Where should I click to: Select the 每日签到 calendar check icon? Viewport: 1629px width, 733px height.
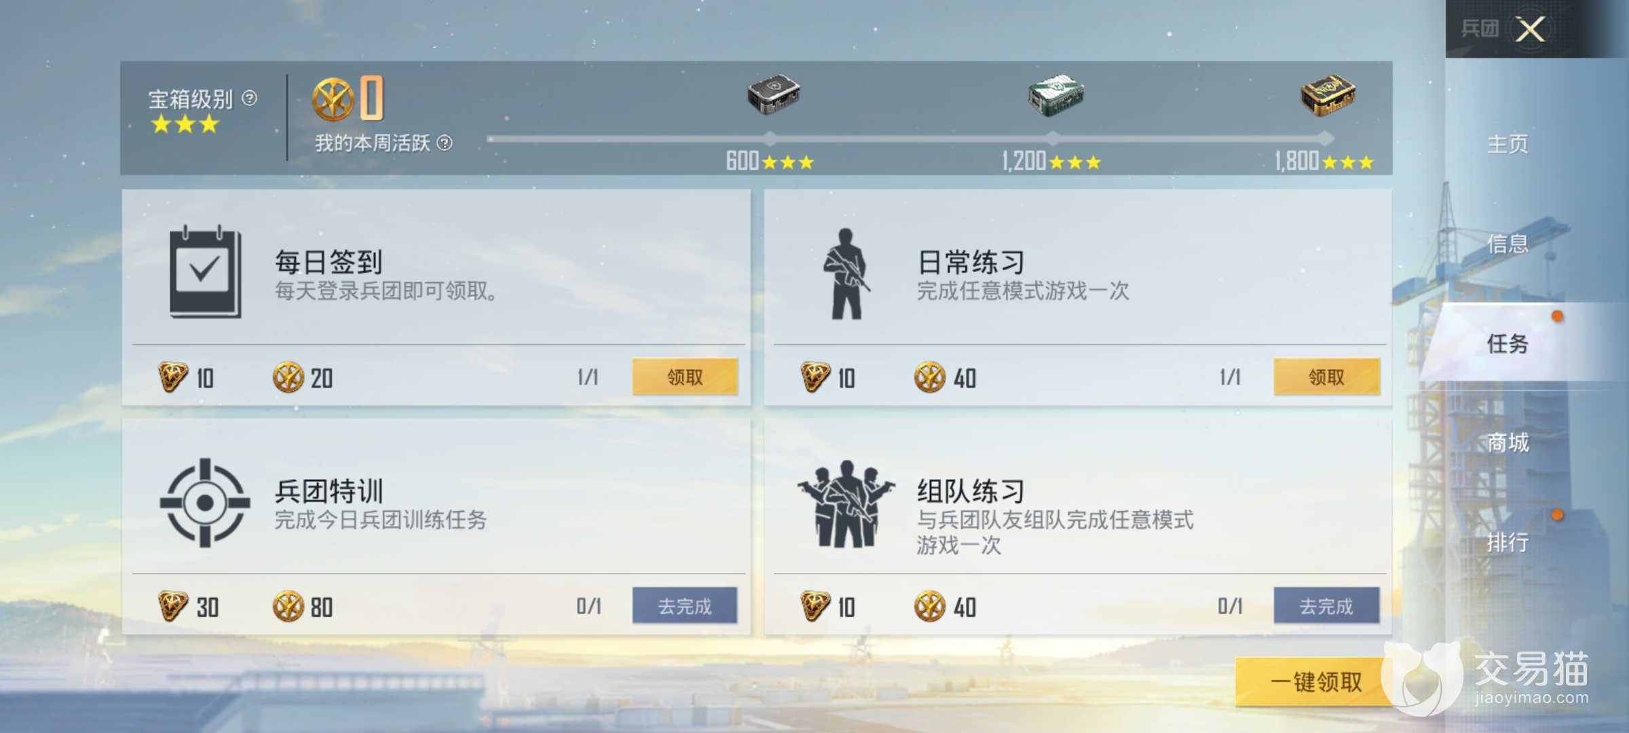pyautogui.click(x=205, y=271)
